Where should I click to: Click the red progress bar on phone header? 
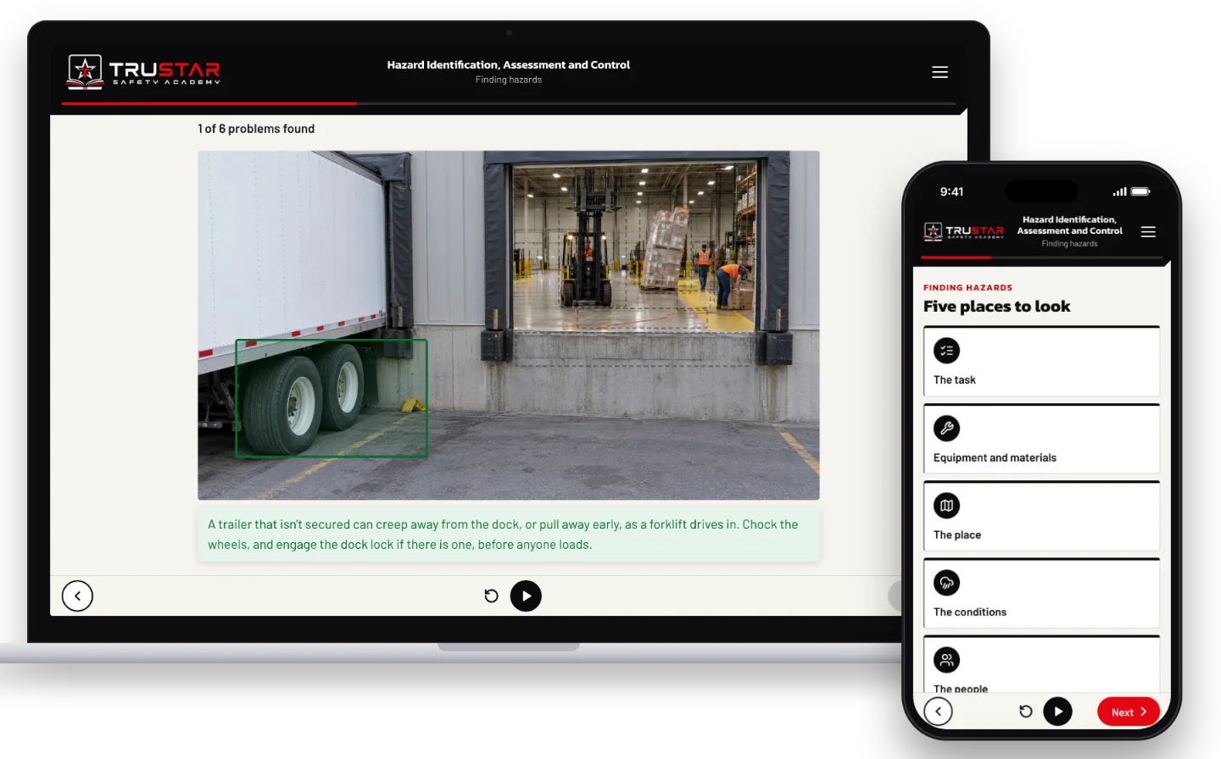coord(956,257)
